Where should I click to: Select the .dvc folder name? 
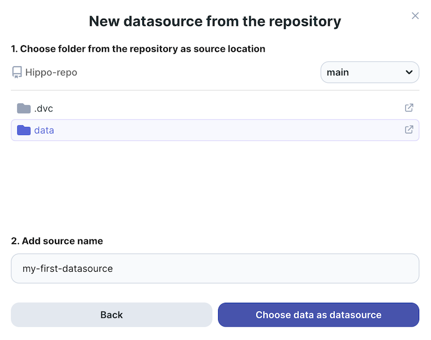(x=44, y=108)
